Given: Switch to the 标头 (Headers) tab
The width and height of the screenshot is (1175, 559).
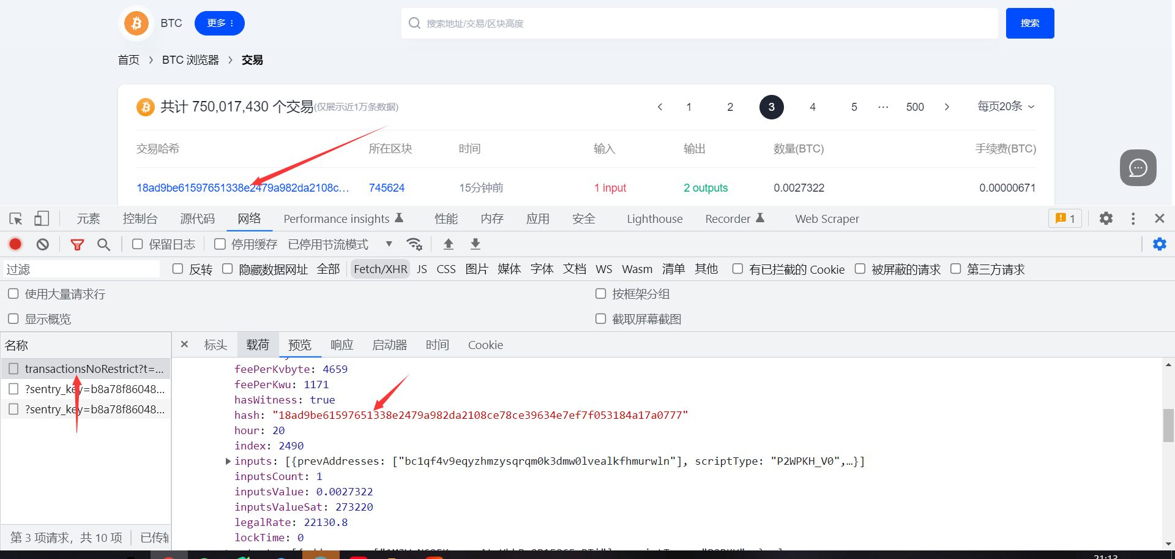Looking at the screenshot, I should pos(215,345).
